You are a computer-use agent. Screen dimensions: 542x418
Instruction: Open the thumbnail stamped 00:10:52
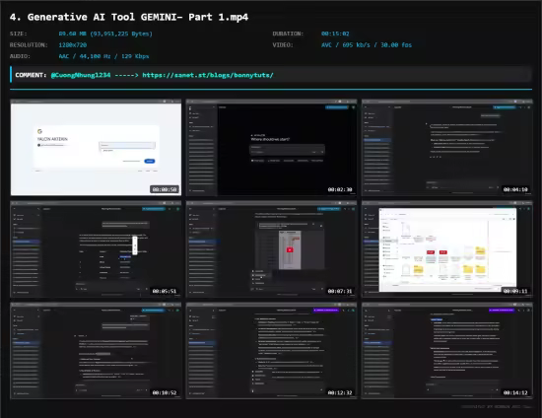tap(96, 351)
